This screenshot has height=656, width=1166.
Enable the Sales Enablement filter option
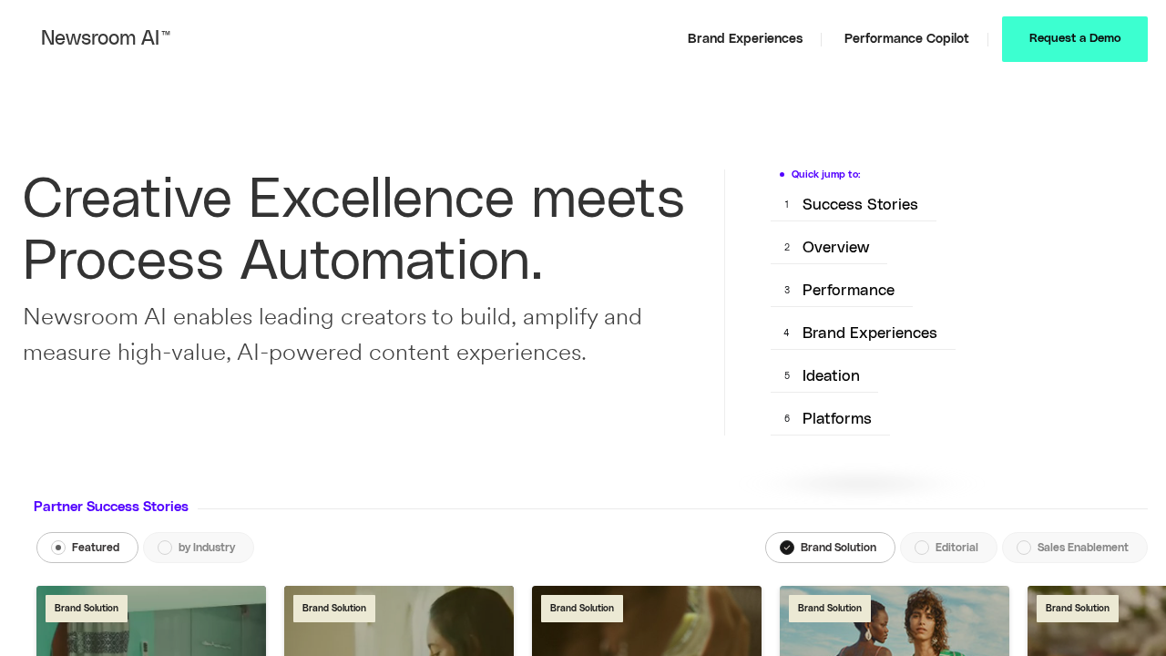[1074, 548]
